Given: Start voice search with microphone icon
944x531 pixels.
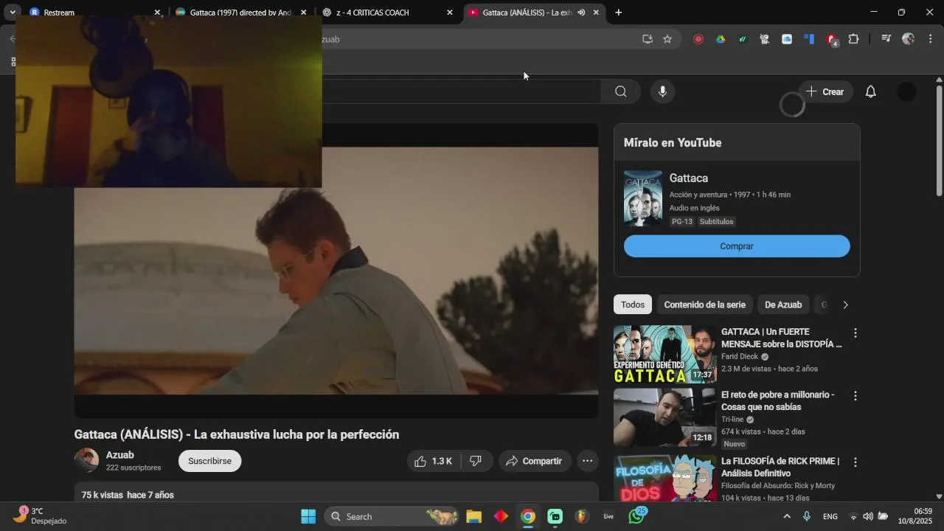Looking at the screenshot, I should [662, 91].
